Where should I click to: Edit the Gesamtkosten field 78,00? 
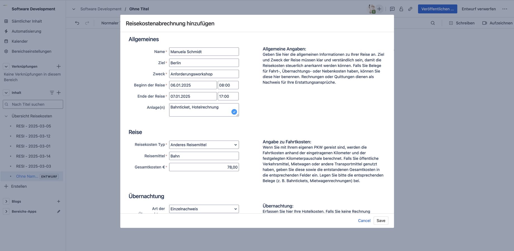(x=204, y=167)
